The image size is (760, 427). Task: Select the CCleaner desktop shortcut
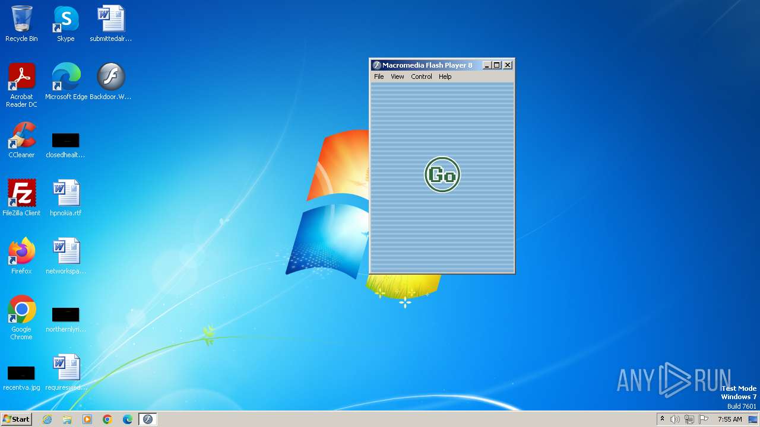[21, 140]
